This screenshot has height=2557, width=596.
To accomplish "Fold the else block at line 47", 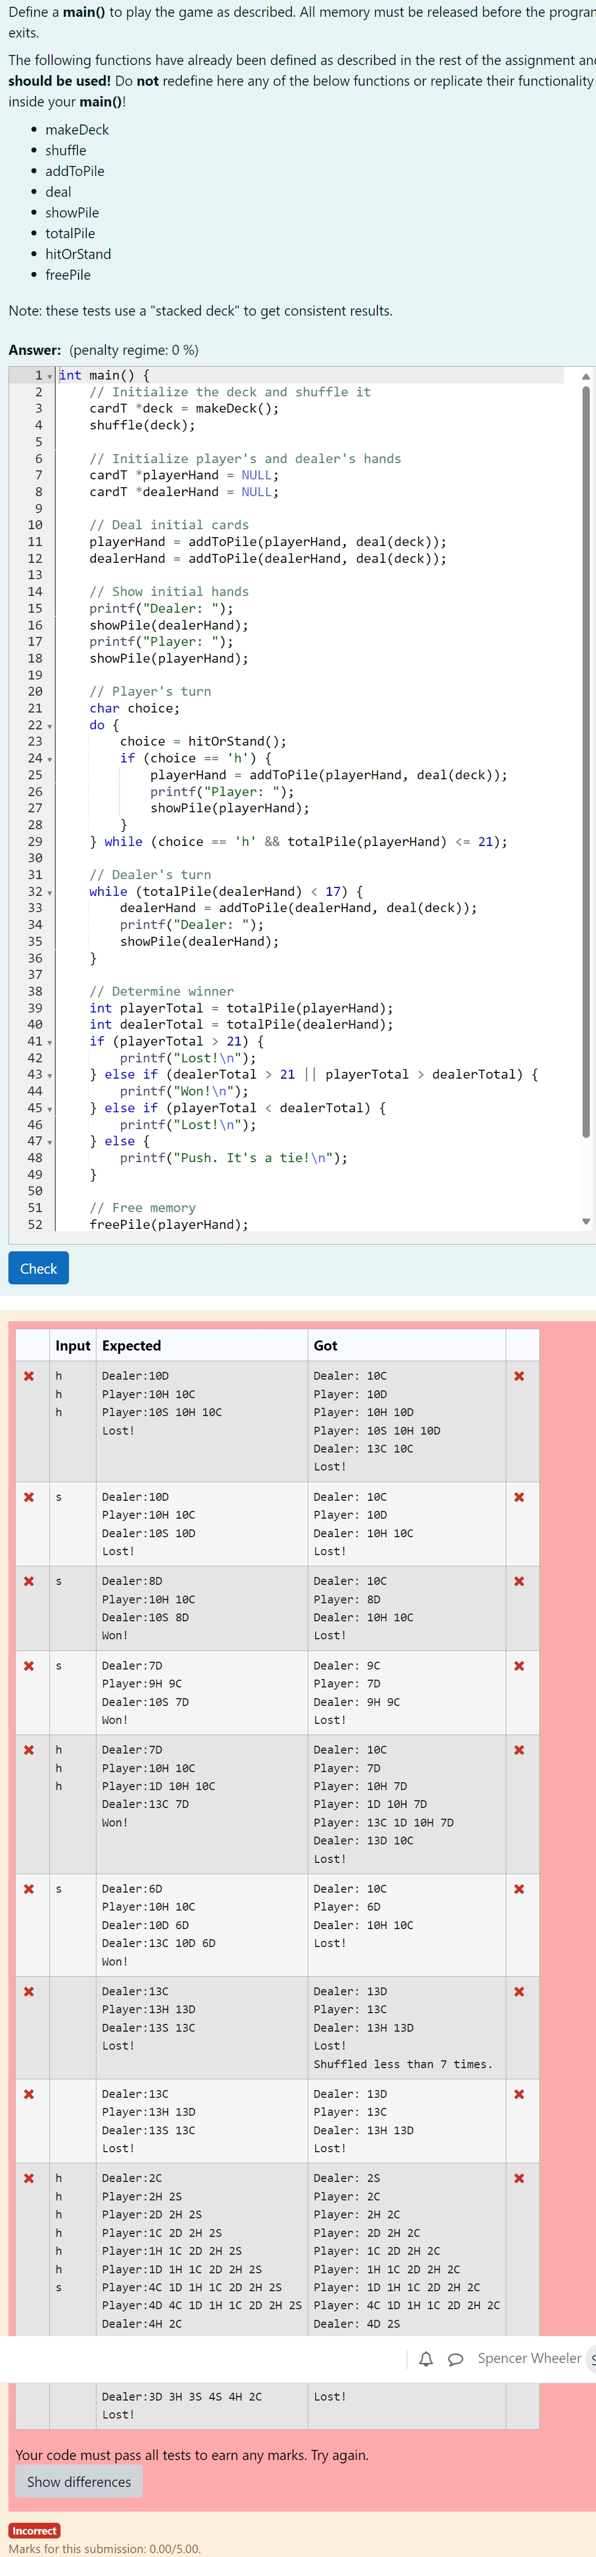I will point(50,1141).
